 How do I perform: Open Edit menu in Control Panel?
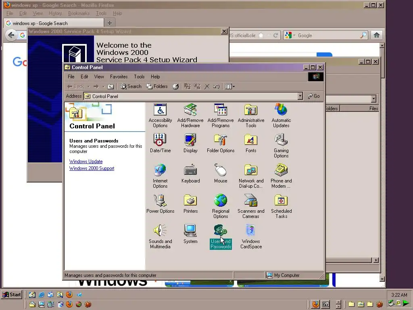(x=84, y=77)
